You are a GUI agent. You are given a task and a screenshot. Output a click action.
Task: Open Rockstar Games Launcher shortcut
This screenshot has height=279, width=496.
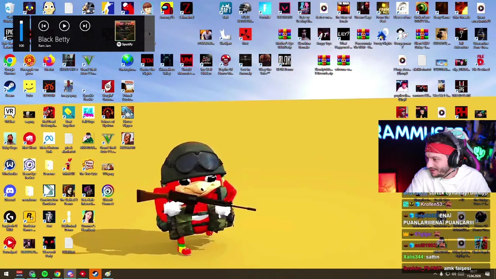[29, 221]
